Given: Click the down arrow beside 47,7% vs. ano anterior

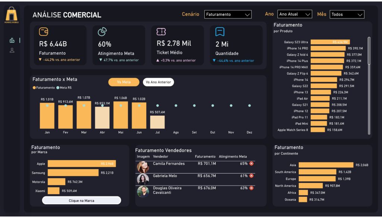Looking at the screenshot, I should 100,60.
